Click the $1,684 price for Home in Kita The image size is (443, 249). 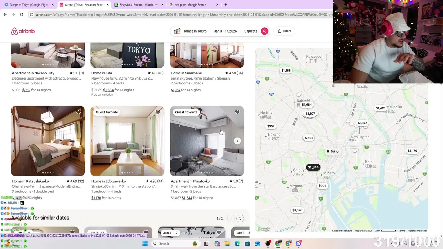point(108,90)
